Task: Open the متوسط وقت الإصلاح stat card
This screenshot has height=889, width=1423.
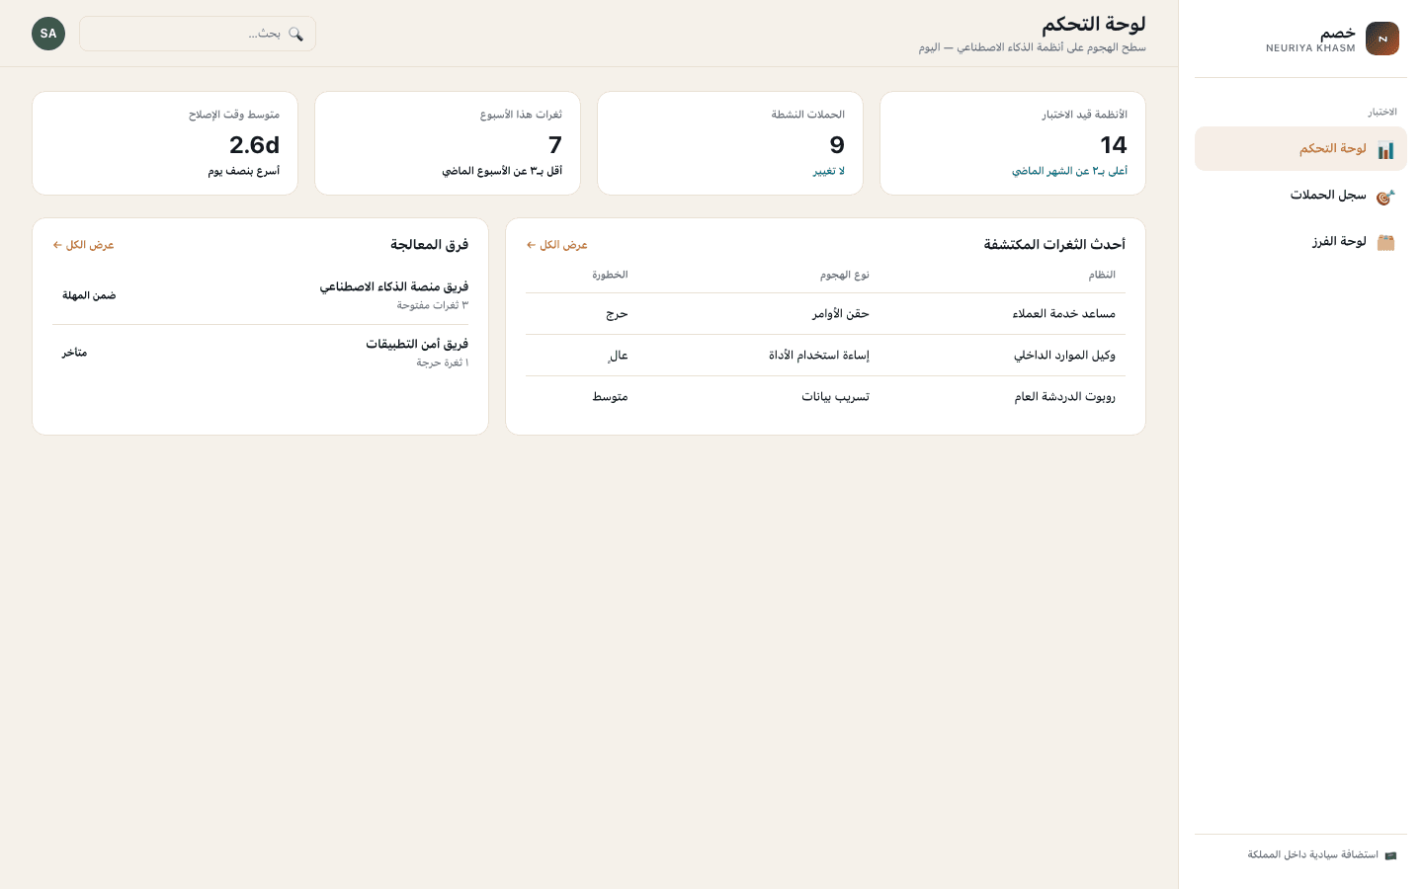Action: (x=165, y=143)
